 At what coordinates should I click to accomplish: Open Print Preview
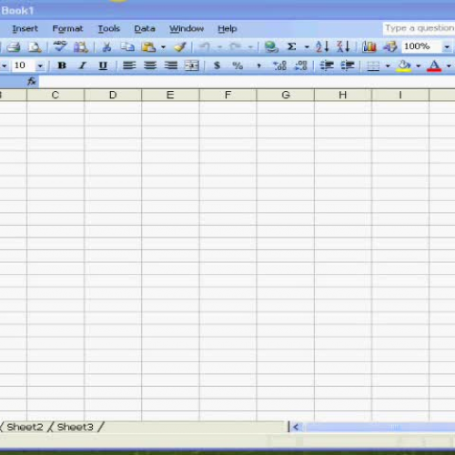tap(35, 47)
